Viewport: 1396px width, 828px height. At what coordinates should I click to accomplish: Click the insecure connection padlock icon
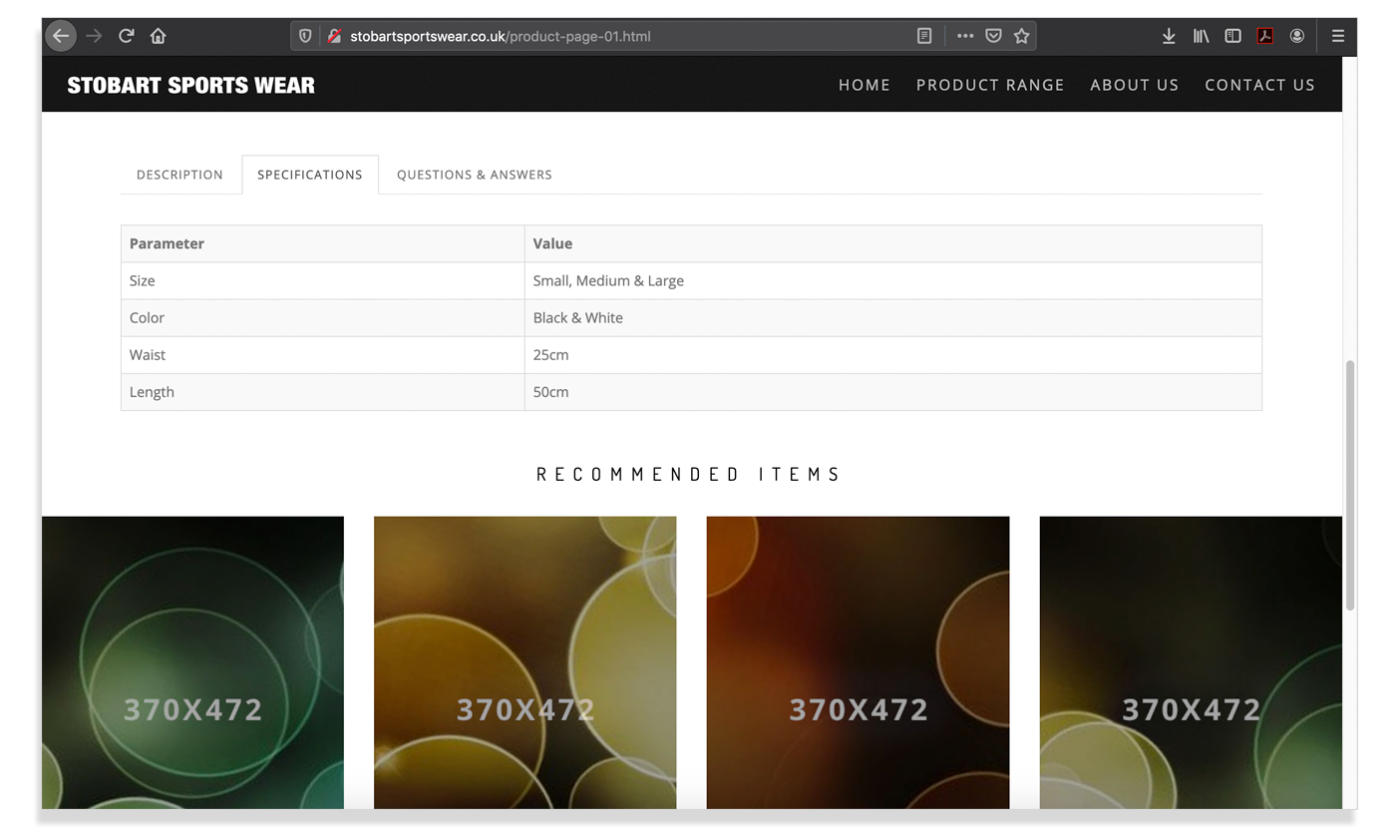coord(334,36)
